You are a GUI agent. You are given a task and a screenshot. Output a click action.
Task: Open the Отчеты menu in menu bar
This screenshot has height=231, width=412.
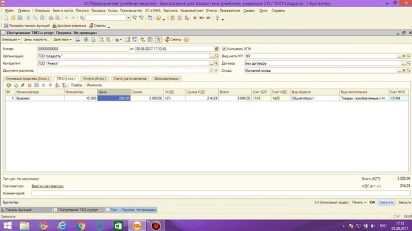tap(211, 11)
